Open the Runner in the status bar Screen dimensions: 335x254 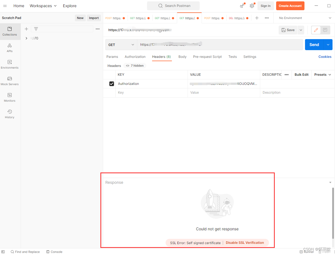coord(307,252)
